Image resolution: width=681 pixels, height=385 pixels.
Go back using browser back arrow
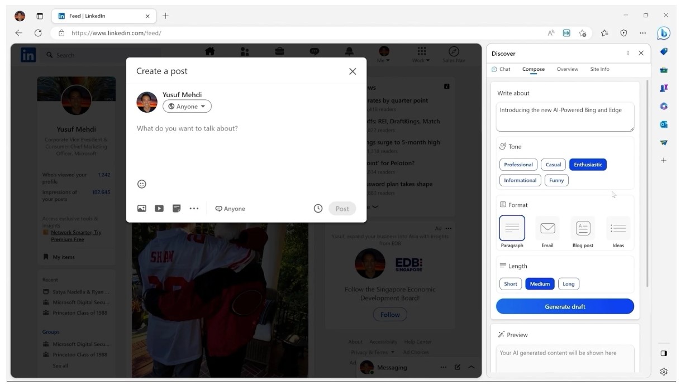coord(19,33)
